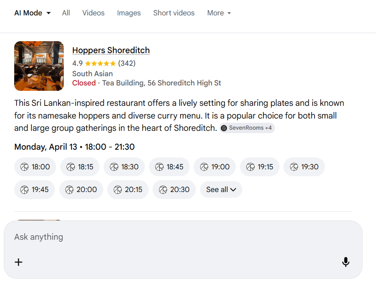This screenshot has width=376, height=289.
Task: Select the 18:45 reservation slot
Action: click(169, 167)
